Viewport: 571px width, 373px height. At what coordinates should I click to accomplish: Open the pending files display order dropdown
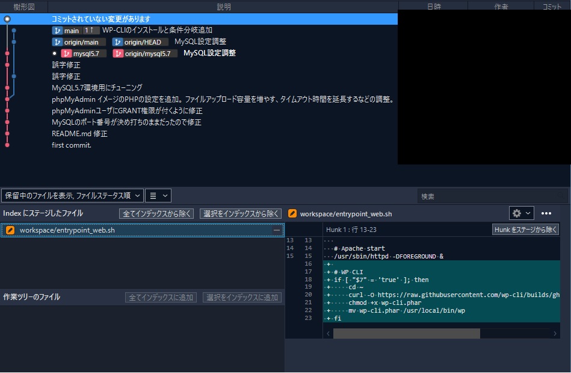(72, 195)
